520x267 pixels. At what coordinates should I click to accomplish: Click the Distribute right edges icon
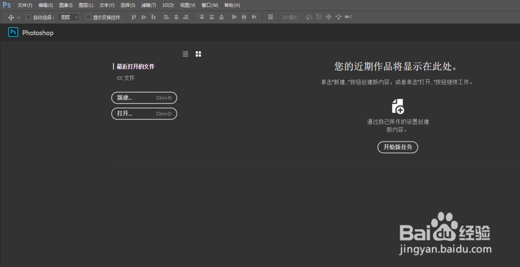click(x=254, y=17)
